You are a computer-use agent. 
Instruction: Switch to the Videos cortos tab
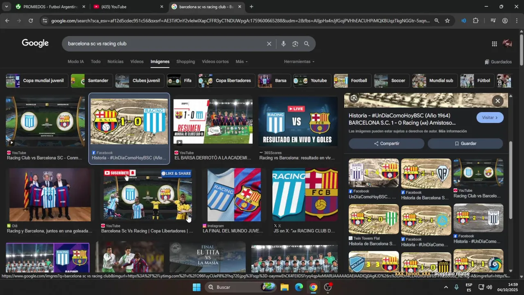pyautogui.click(x=215, y=61)
